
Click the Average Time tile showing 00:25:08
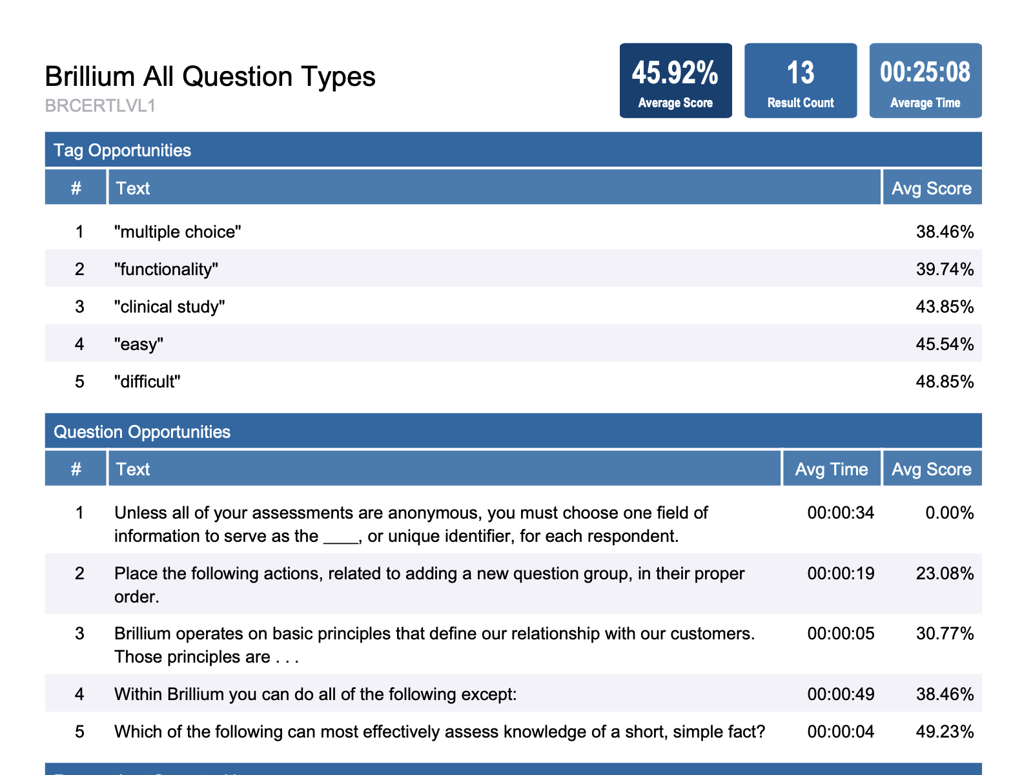pyautogui.click(x=925, y=79)
